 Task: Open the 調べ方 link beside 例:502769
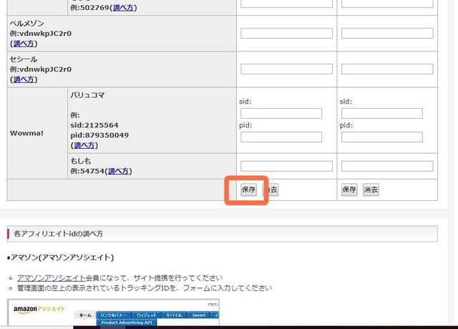coord(123,8)
